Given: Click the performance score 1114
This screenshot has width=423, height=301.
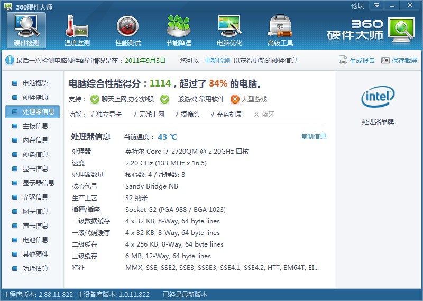Looking at the screenshot, I should click(x=161, y=83).
